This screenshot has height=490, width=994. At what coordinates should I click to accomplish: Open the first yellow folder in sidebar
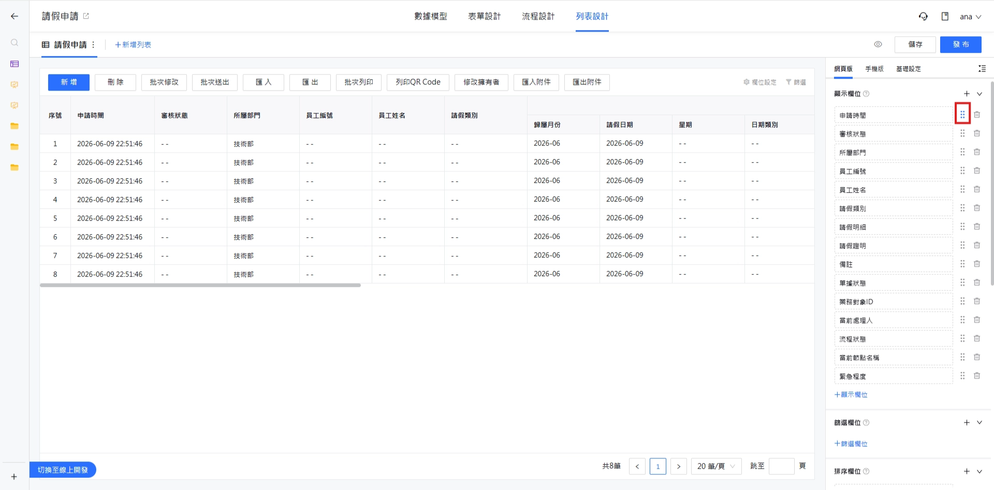pos(14,126)
